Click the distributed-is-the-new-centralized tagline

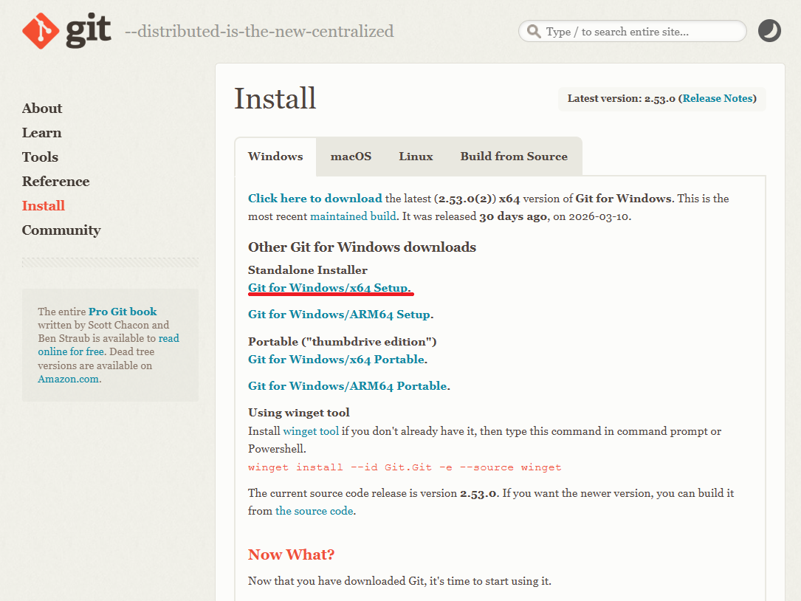260,32
